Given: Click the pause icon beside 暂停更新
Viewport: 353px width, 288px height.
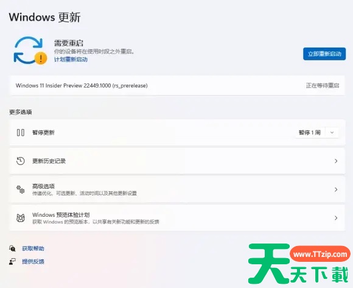Looking at the screenshot, I should coord(21,132).
